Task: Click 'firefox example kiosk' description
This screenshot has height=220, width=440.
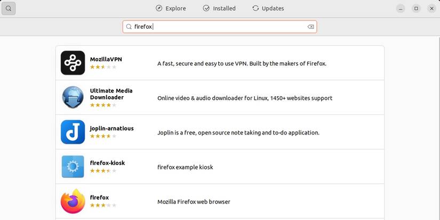Action: coord(185,167)
